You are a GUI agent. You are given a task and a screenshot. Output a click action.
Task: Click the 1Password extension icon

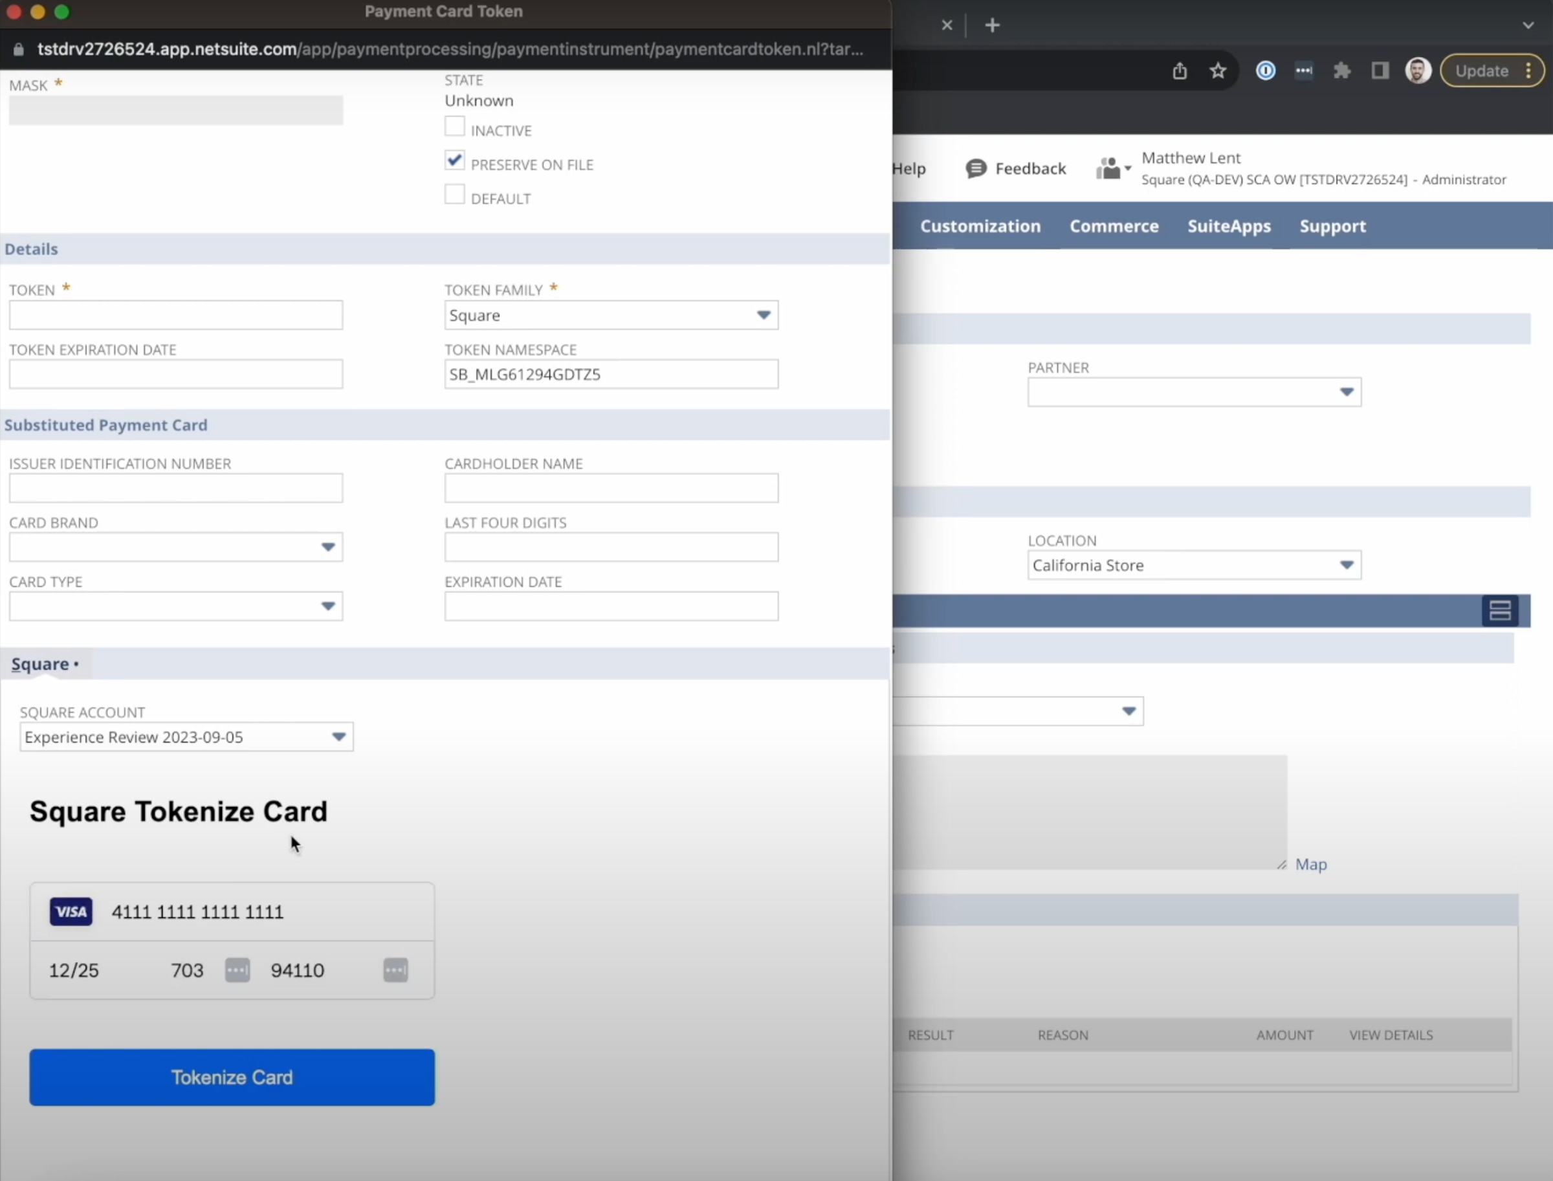tap(1266, 71)
